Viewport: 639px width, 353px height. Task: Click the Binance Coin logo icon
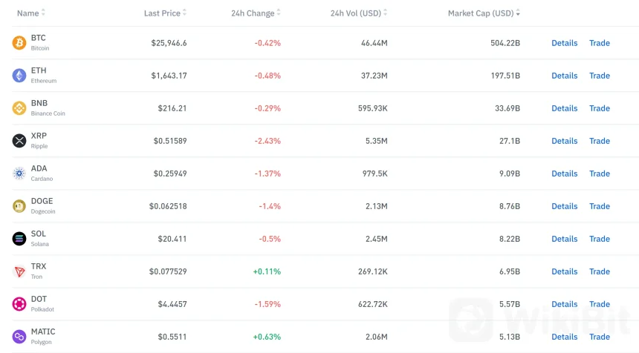pyautogui.click(x=19, y=108)
